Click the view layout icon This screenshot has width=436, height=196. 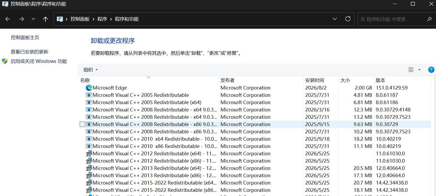411,70
